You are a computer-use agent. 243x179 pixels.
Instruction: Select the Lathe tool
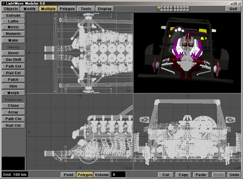[13, 21]
